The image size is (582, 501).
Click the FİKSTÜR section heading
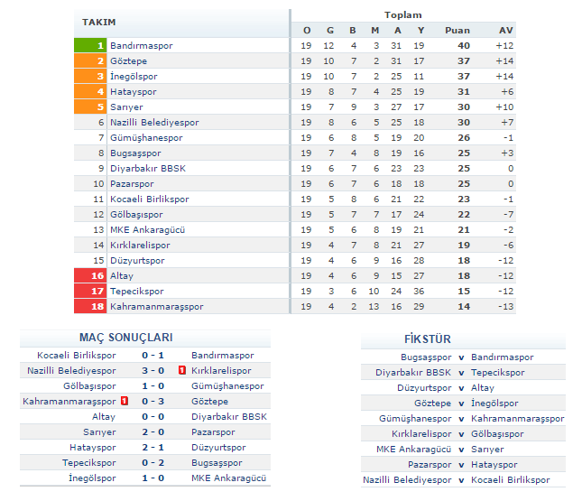pos(428,339)
